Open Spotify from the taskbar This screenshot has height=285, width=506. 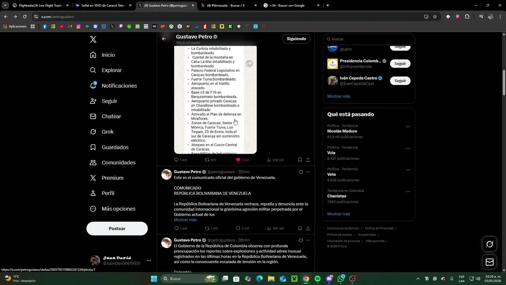coord(317,279)
